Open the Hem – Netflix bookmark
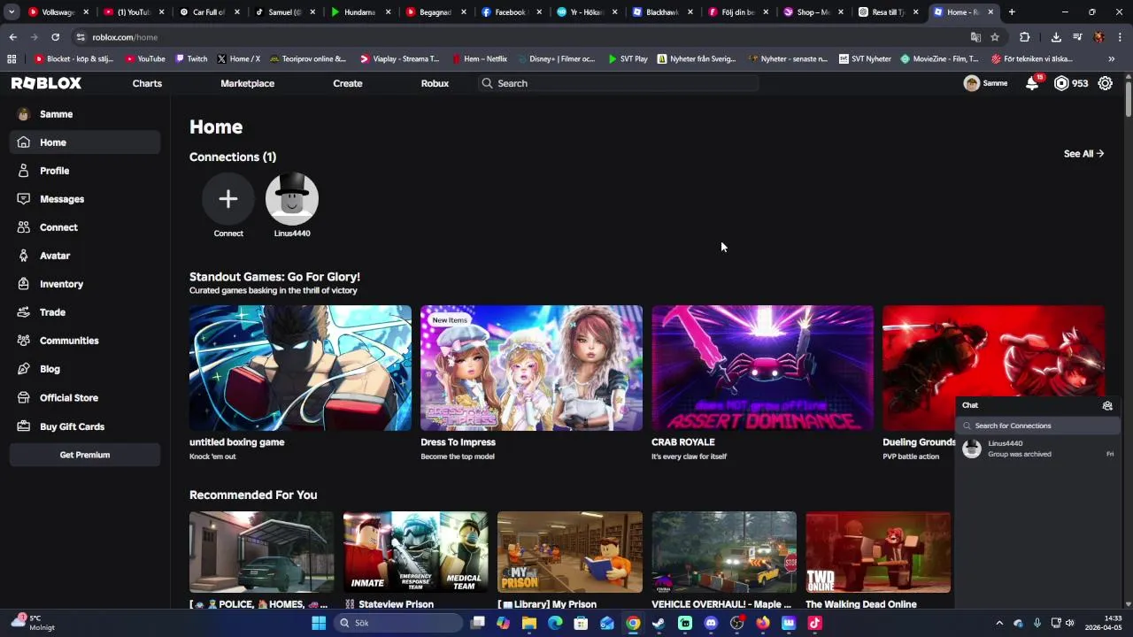The image size is (1133, 637). [479, 59]
